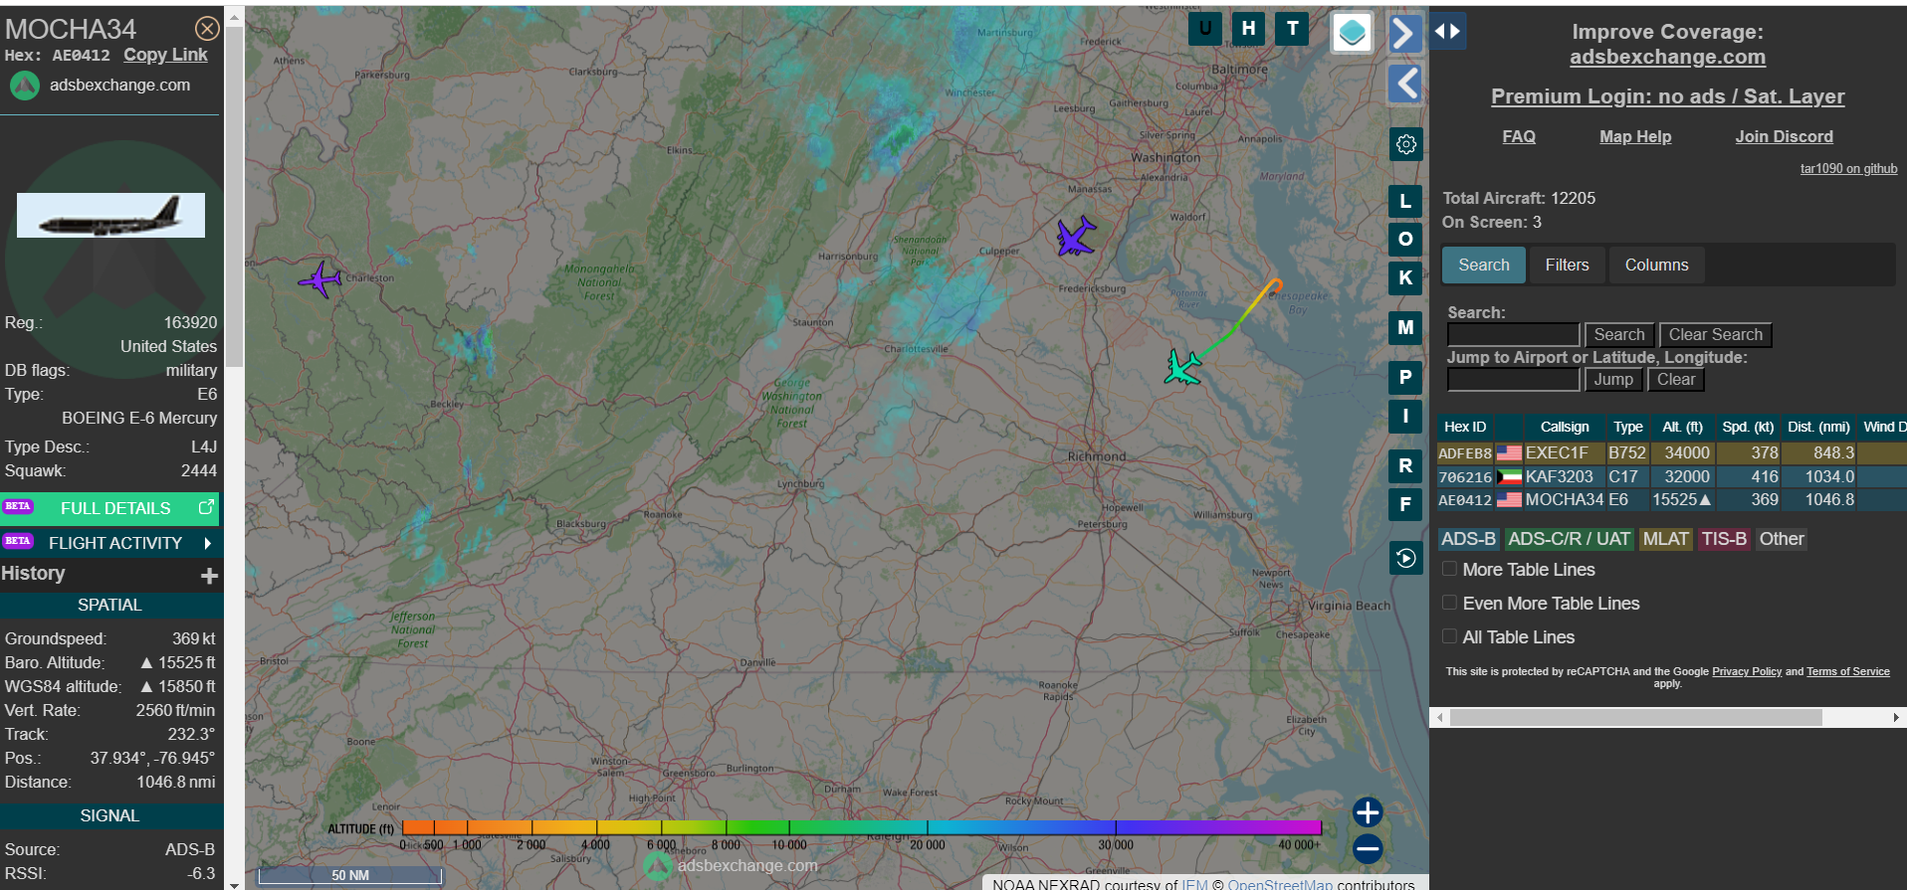Switch to the Filters tab

tap(1567, 266)
